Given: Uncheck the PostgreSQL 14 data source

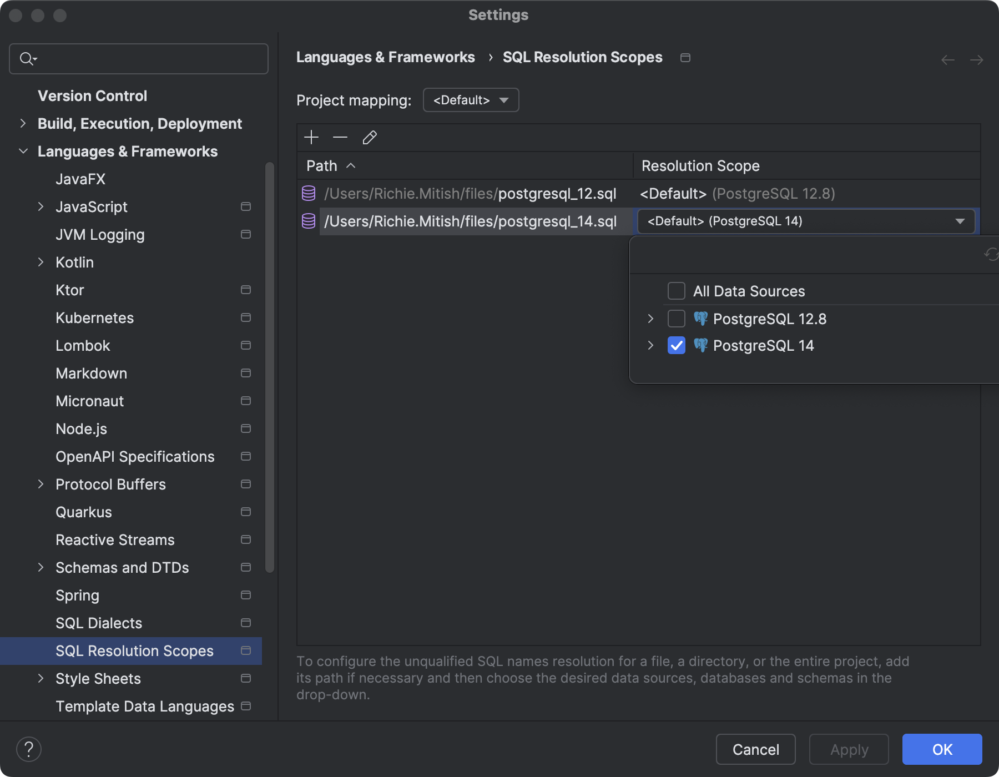Looking at the screenshot, I should 676,345.
